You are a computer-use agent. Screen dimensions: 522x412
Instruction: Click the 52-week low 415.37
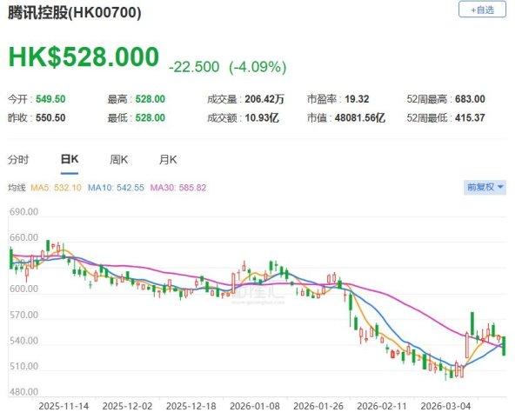click(470, 117)
